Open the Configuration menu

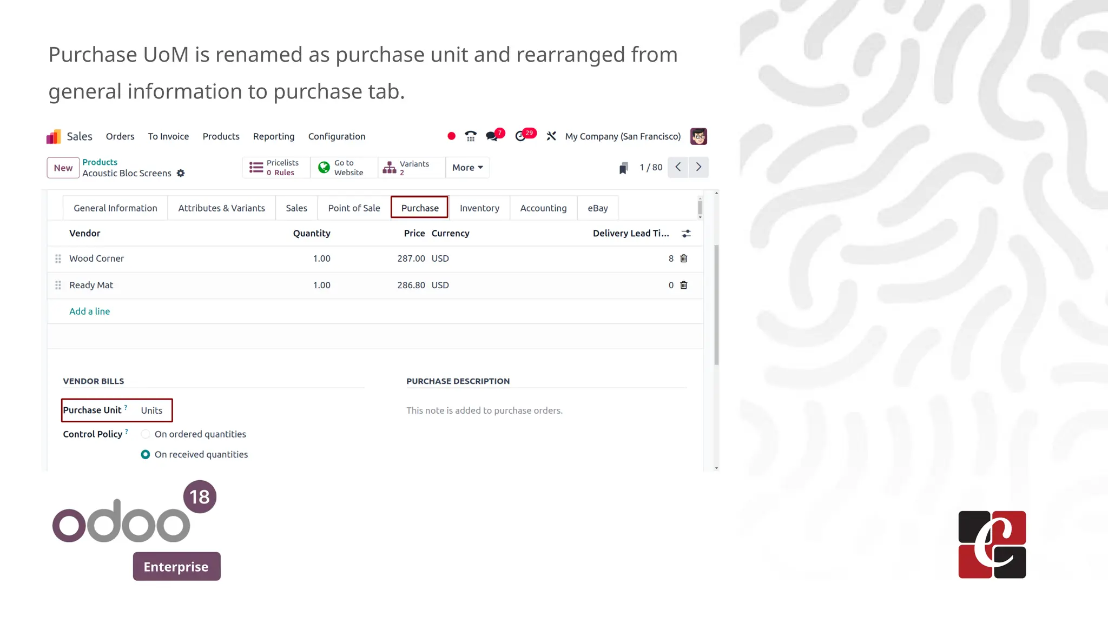coord(337,136)
